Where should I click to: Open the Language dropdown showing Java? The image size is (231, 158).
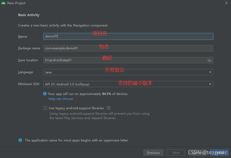tap(128, 72)
